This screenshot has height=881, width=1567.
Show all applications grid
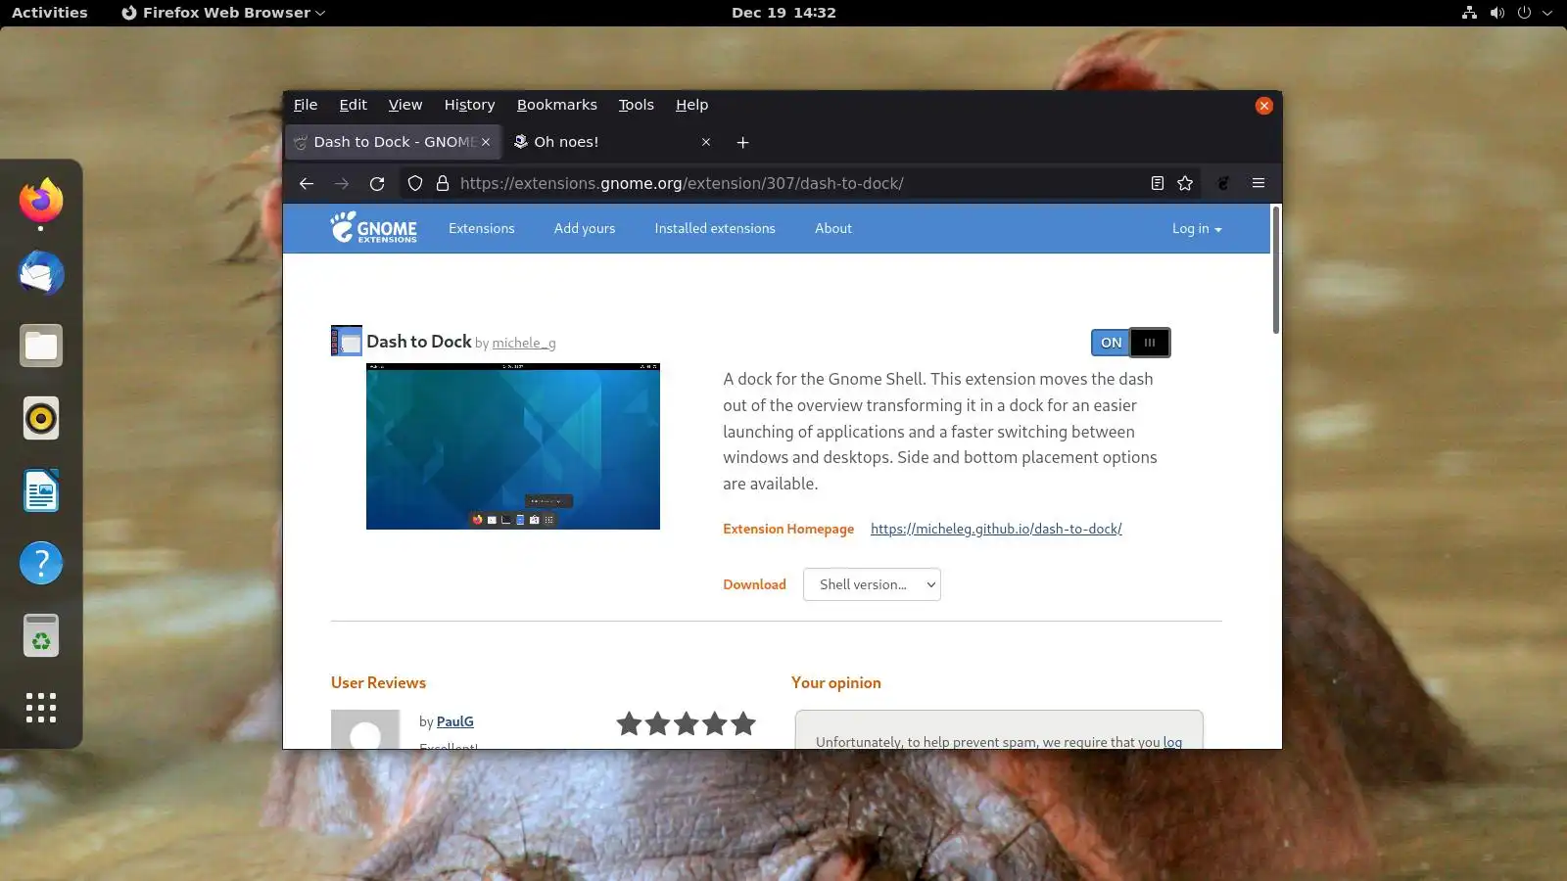pyautogui.click(x=41, y=708)
